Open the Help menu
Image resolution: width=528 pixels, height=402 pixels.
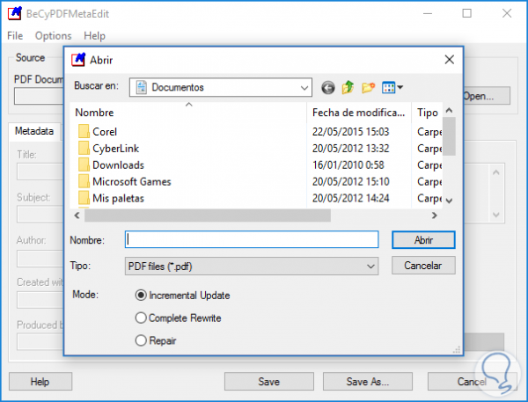(95, 36)
